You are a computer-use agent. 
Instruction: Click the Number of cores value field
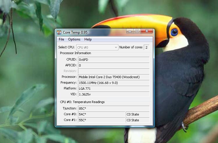click(146, 47)
